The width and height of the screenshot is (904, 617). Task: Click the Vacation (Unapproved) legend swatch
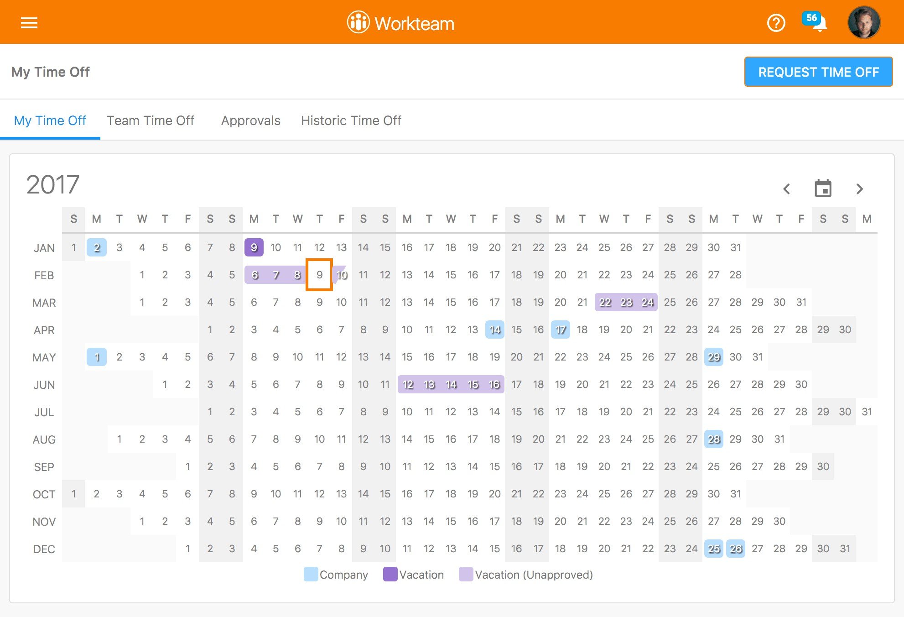(x=466, y=574)
